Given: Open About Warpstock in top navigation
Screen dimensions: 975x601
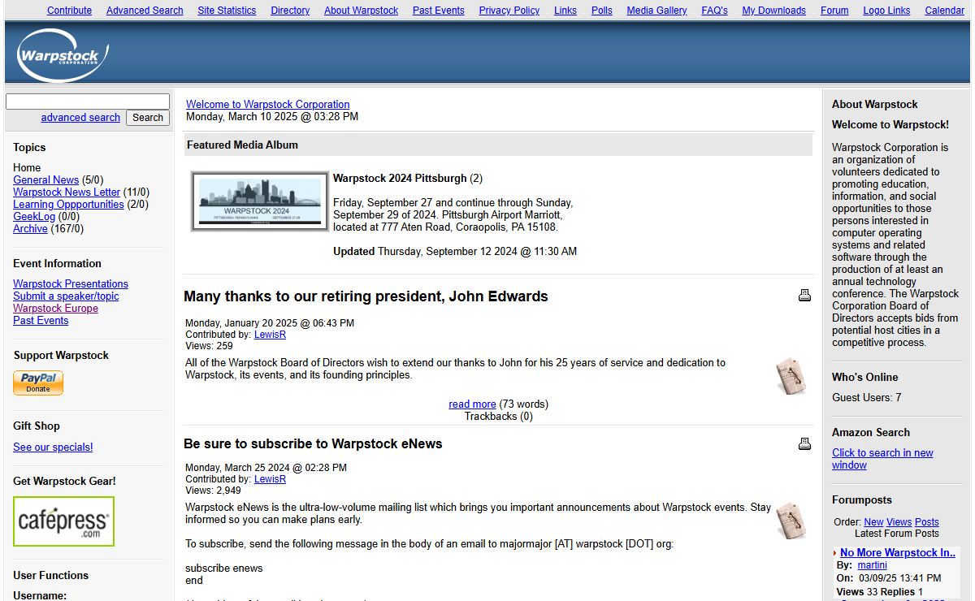Looking at the screenshot, I should pos(361,11).
